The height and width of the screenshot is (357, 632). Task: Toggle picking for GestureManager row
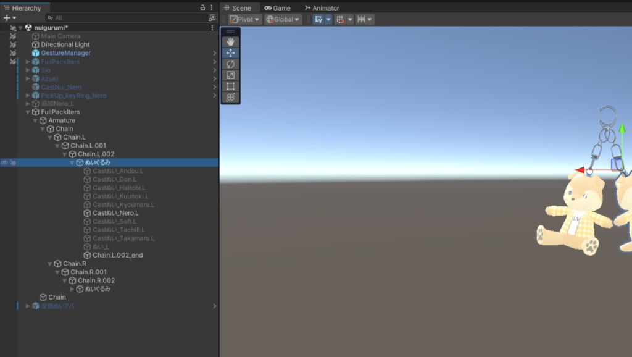(13, 53)
